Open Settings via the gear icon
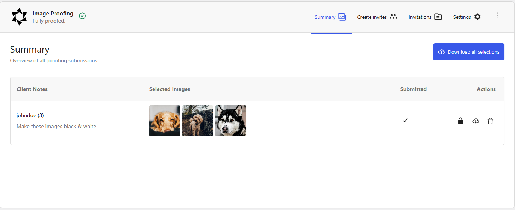515x210 pixels. pos(477,17)
